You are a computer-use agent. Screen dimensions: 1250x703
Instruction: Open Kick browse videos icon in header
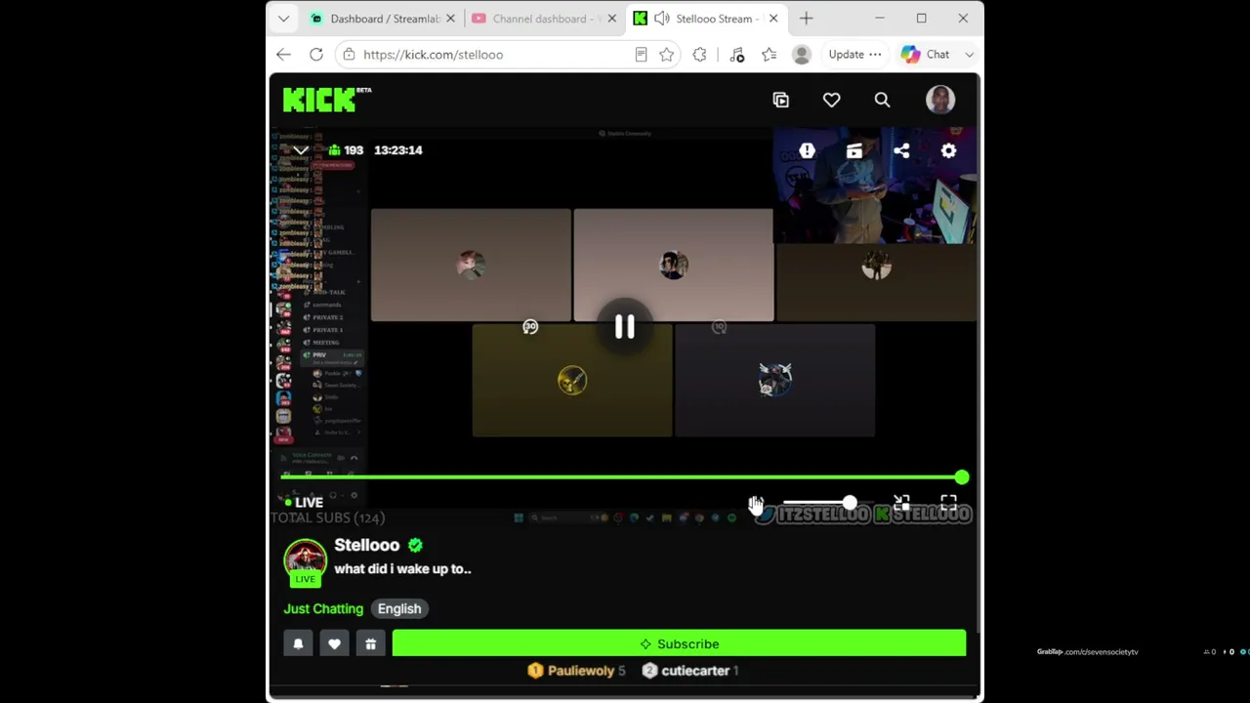point(780,100)
